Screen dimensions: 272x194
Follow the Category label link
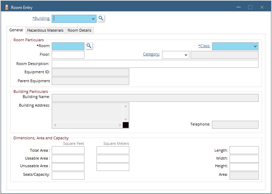(x=151, y=54)
